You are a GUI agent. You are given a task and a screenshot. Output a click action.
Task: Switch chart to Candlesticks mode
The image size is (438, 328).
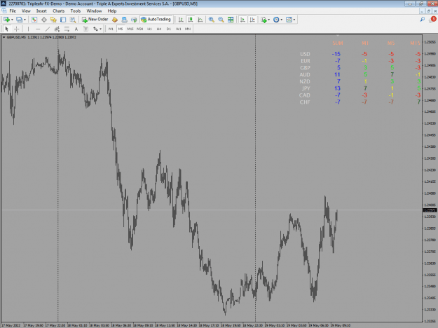coord(191,20)
